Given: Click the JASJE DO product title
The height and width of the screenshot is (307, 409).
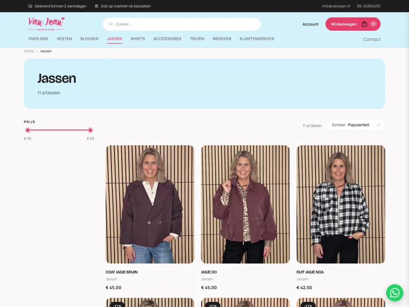Looking at the screenshot, I should 209,272.
